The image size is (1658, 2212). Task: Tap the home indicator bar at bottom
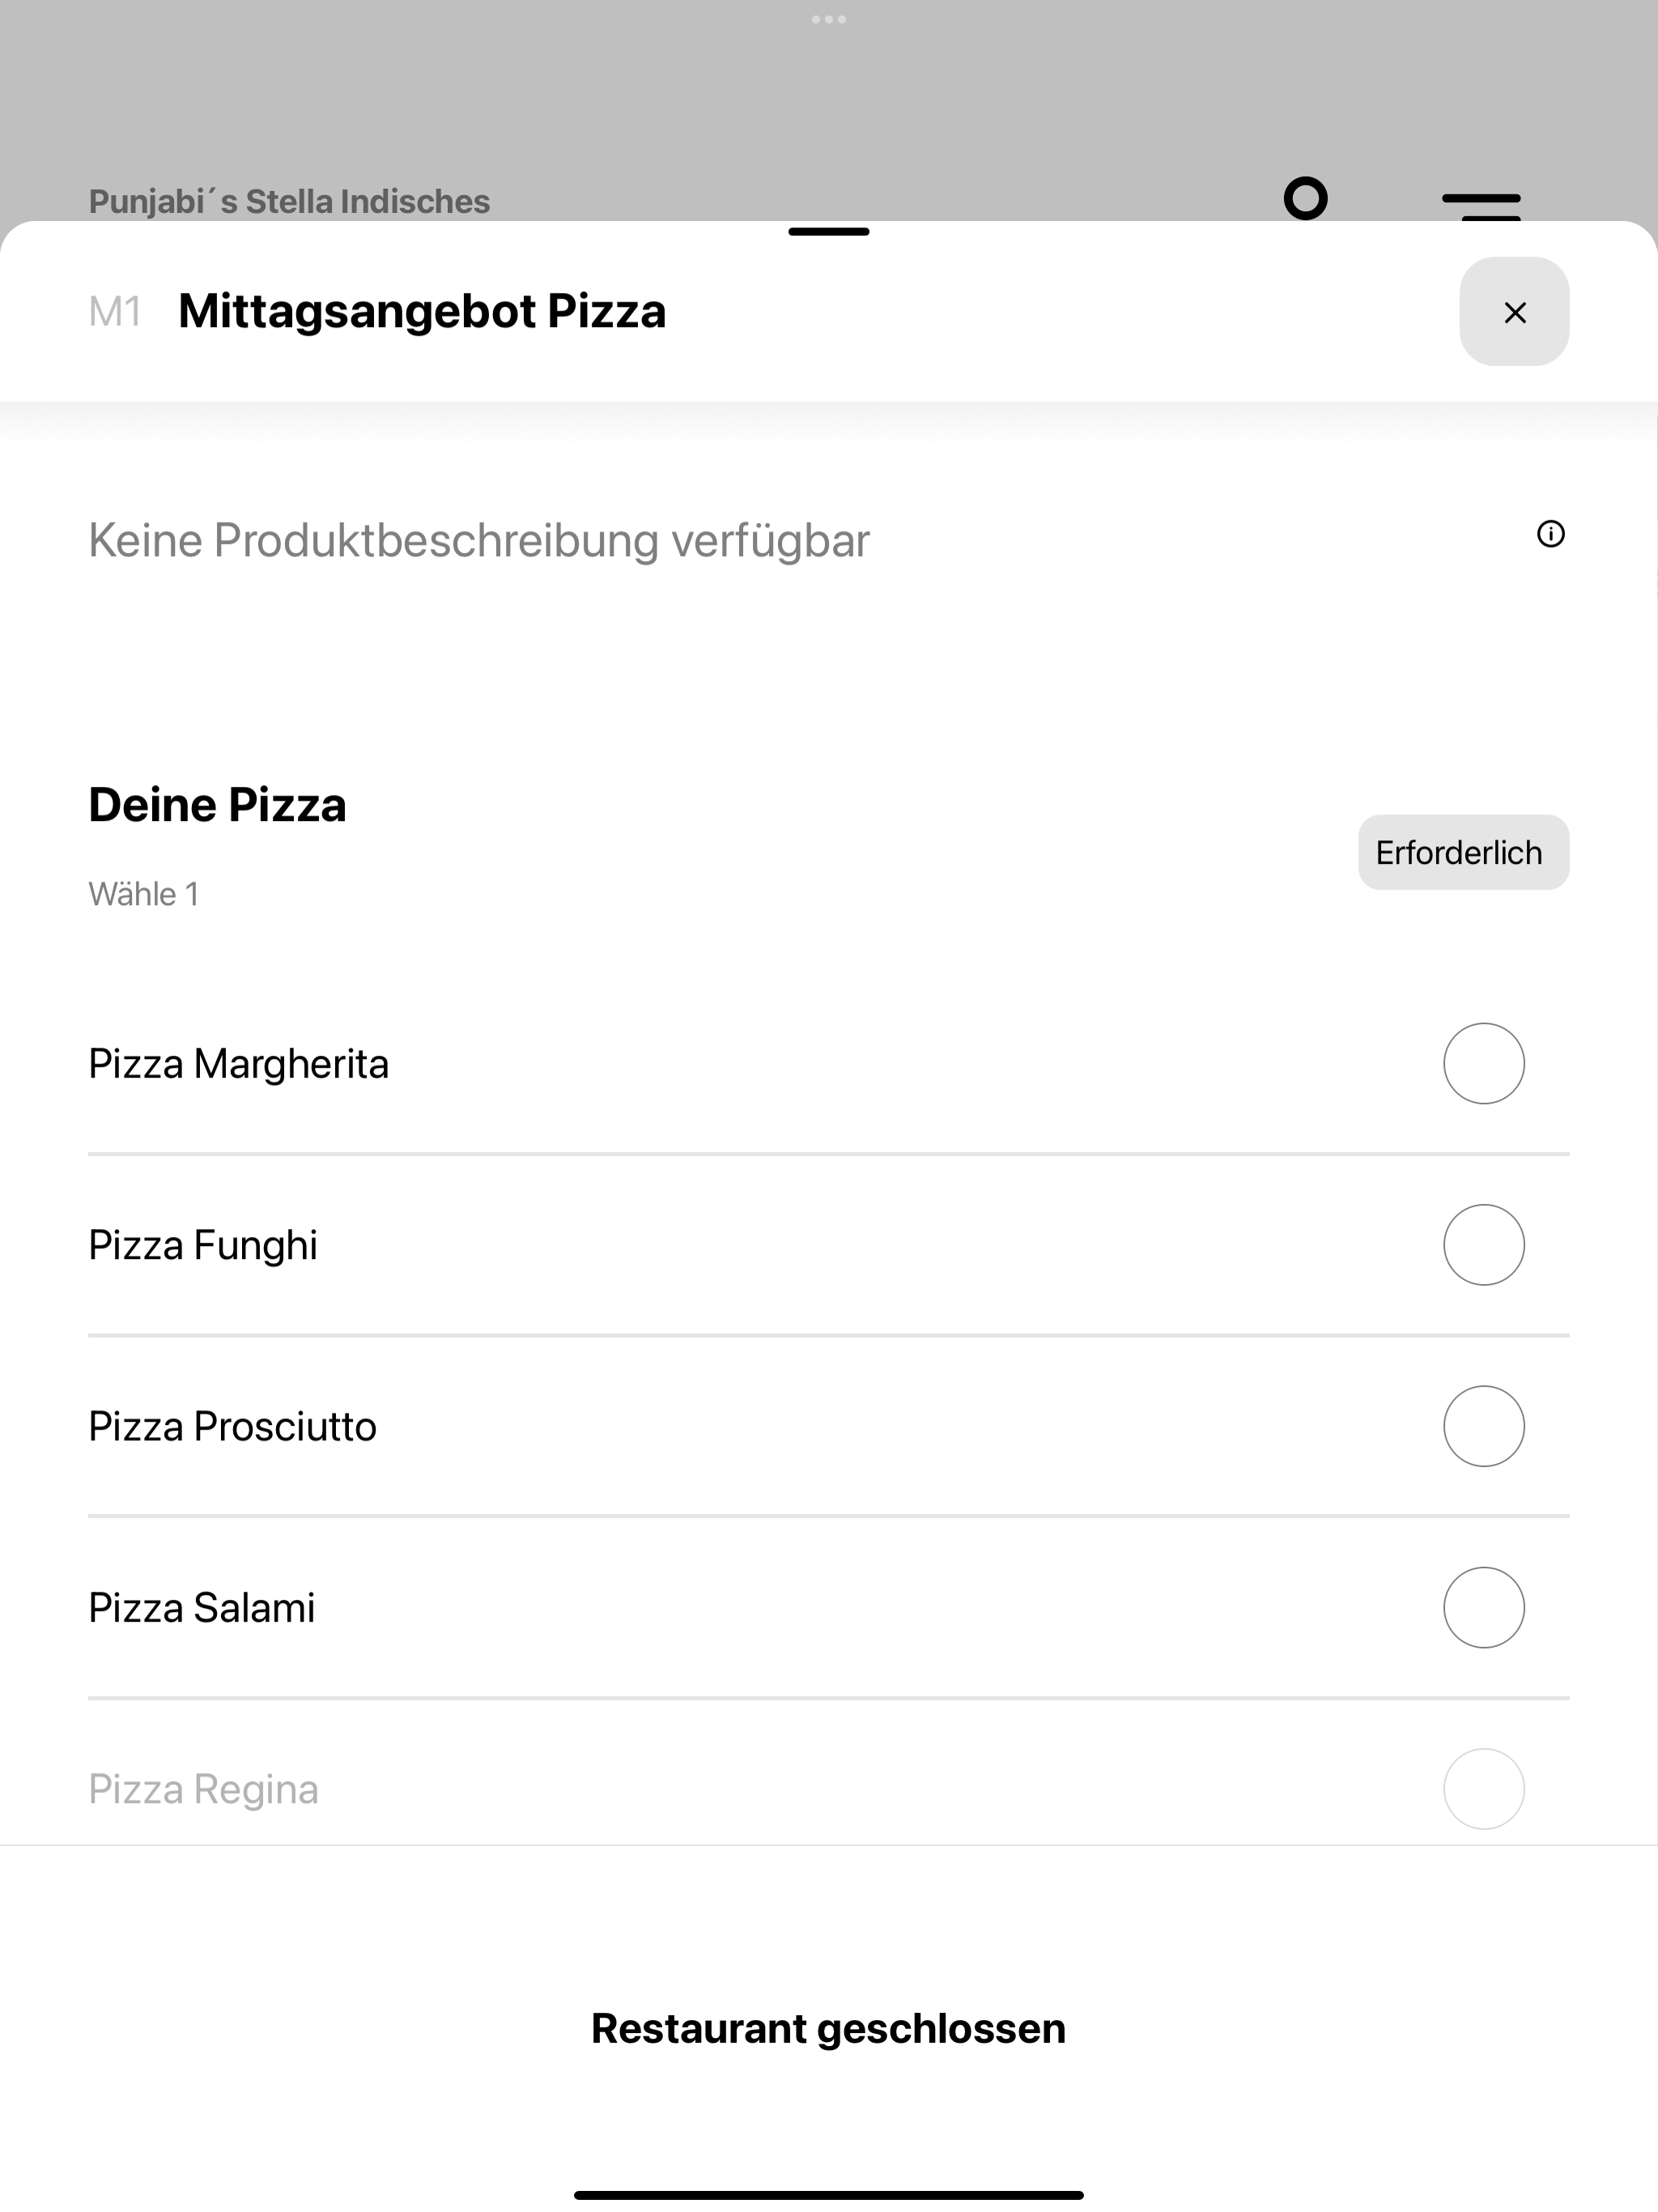point(829,2196)
